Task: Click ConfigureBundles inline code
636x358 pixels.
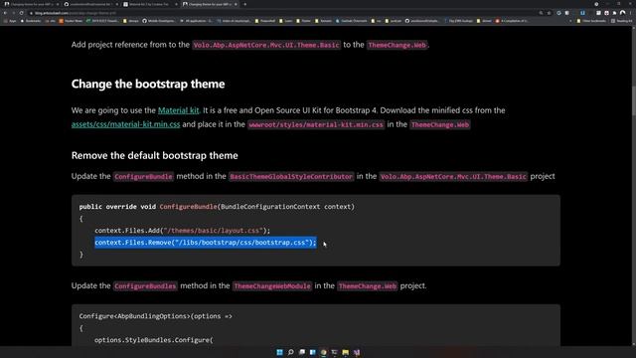Action: pos(145,286)
